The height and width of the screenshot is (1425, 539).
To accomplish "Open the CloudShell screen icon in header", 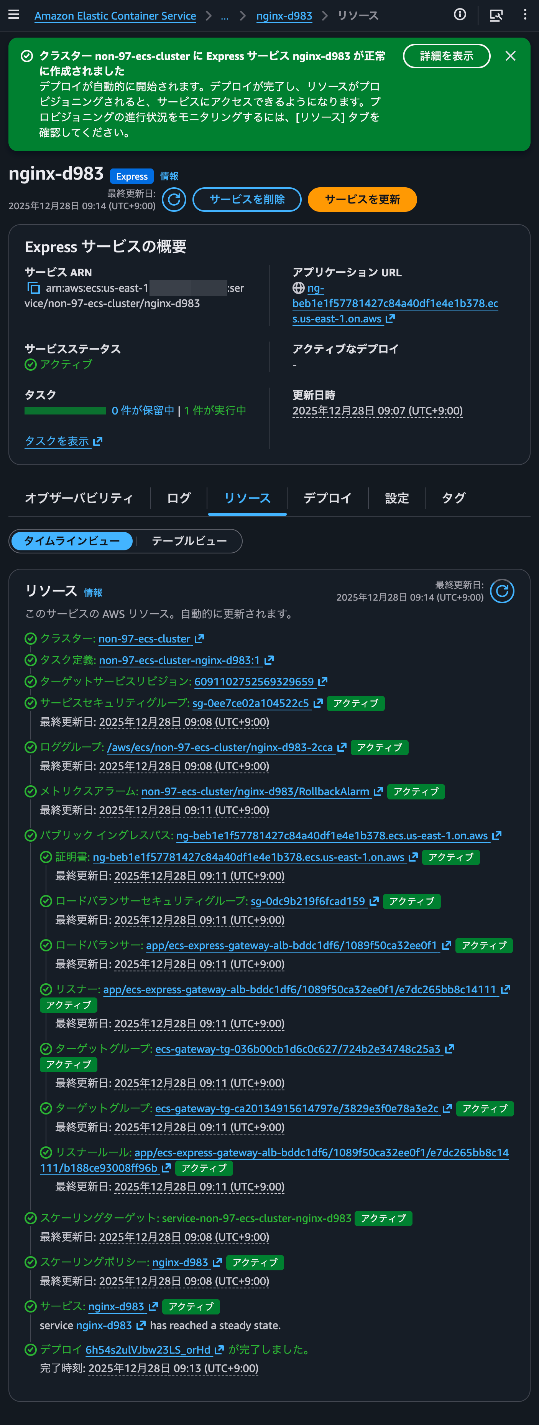I will 496,15.
